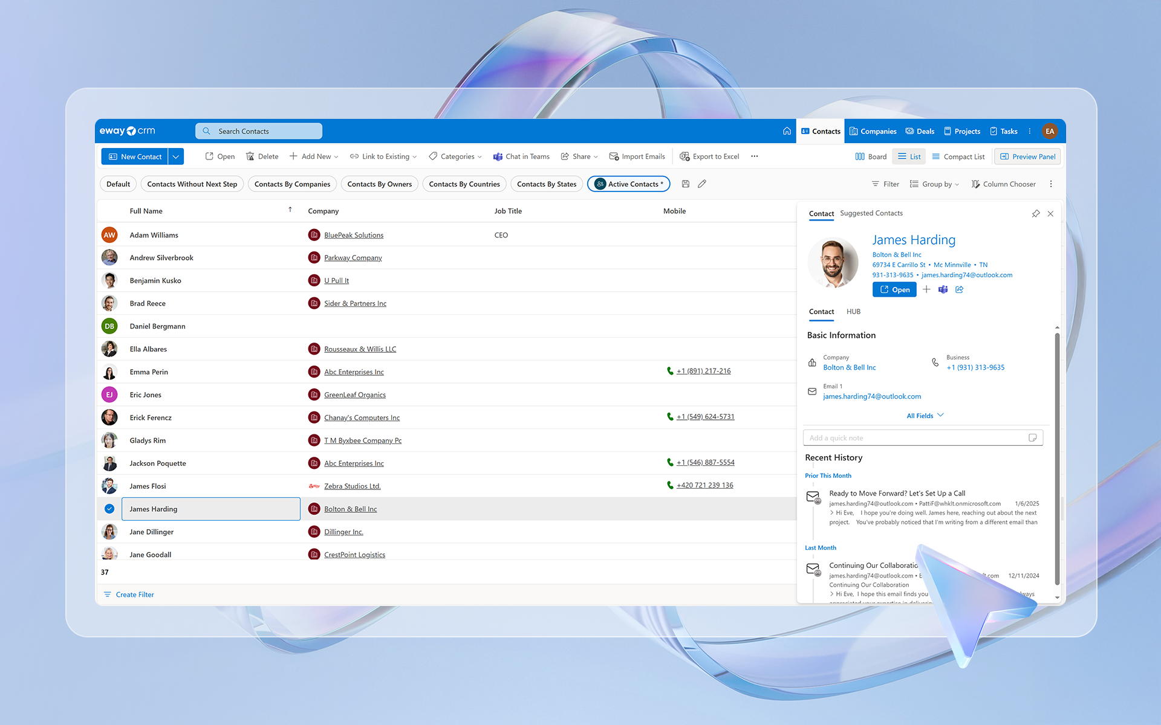Image resolution: width=1161 pixels, height=725 pixels.
Task: Click Import Emails in the toolbar
Action: [x=637, y=156]
